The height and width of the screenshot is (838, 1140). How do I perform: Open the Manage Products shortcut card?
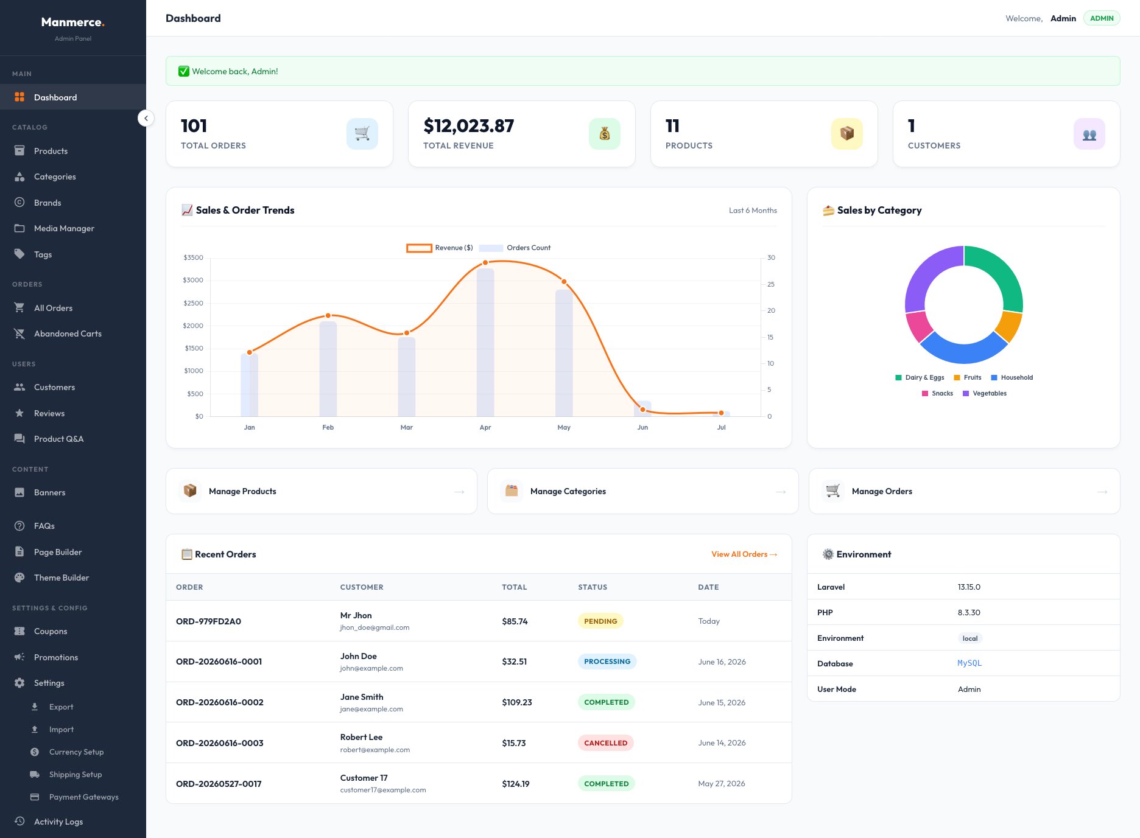[322, 491]
